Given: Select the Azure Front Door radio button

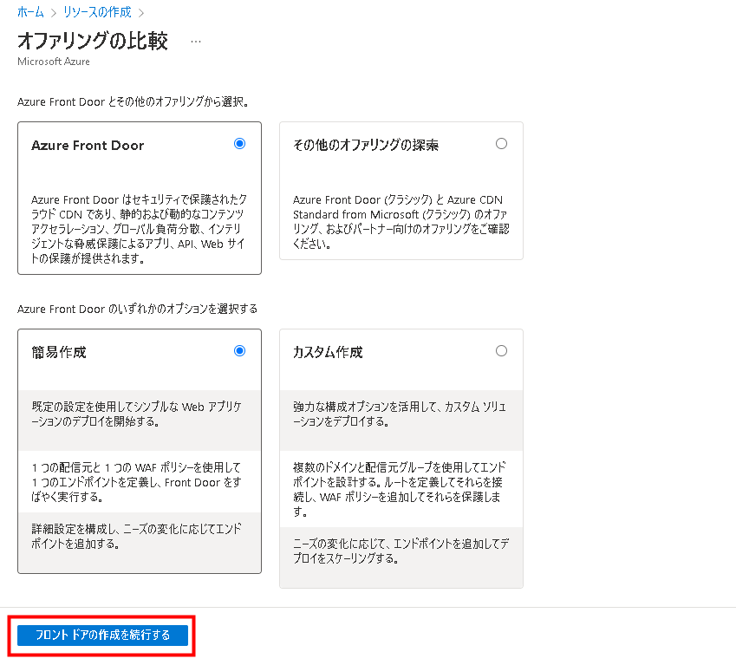Looking at the screenshot, I should click(239, 144).
